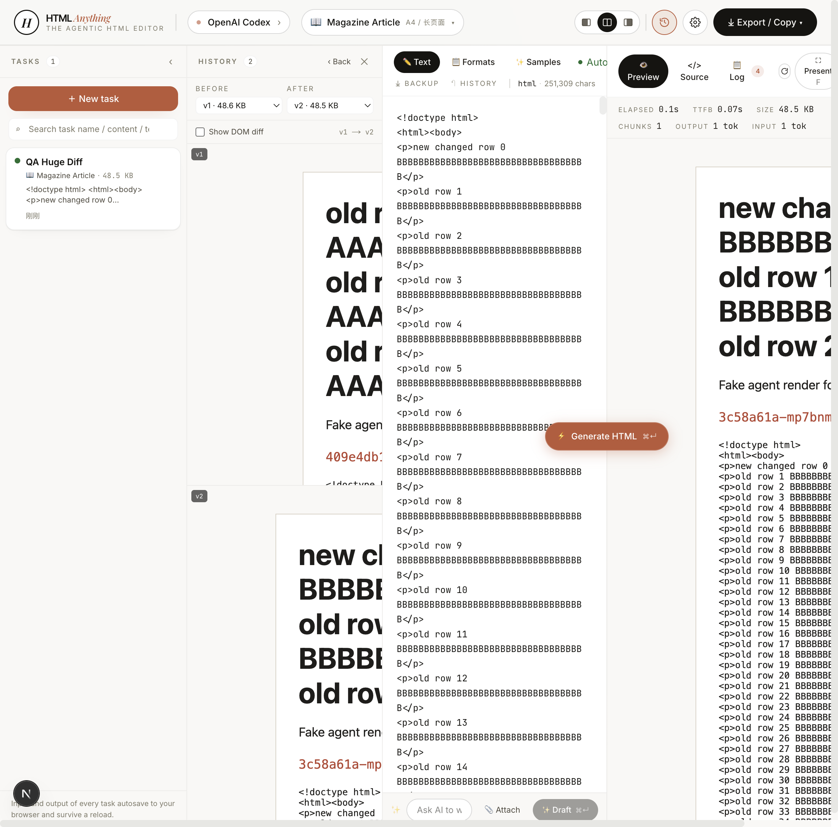Screen dimensions: 838x827
Task: Open the Magazine Article template dropdown
Action: pos(382,23)
